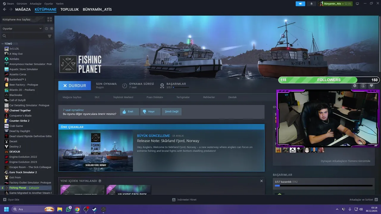This screenshot has height=214, width=381.
Task: Open the Arkadaşlar menu
Action: [36, 4]
